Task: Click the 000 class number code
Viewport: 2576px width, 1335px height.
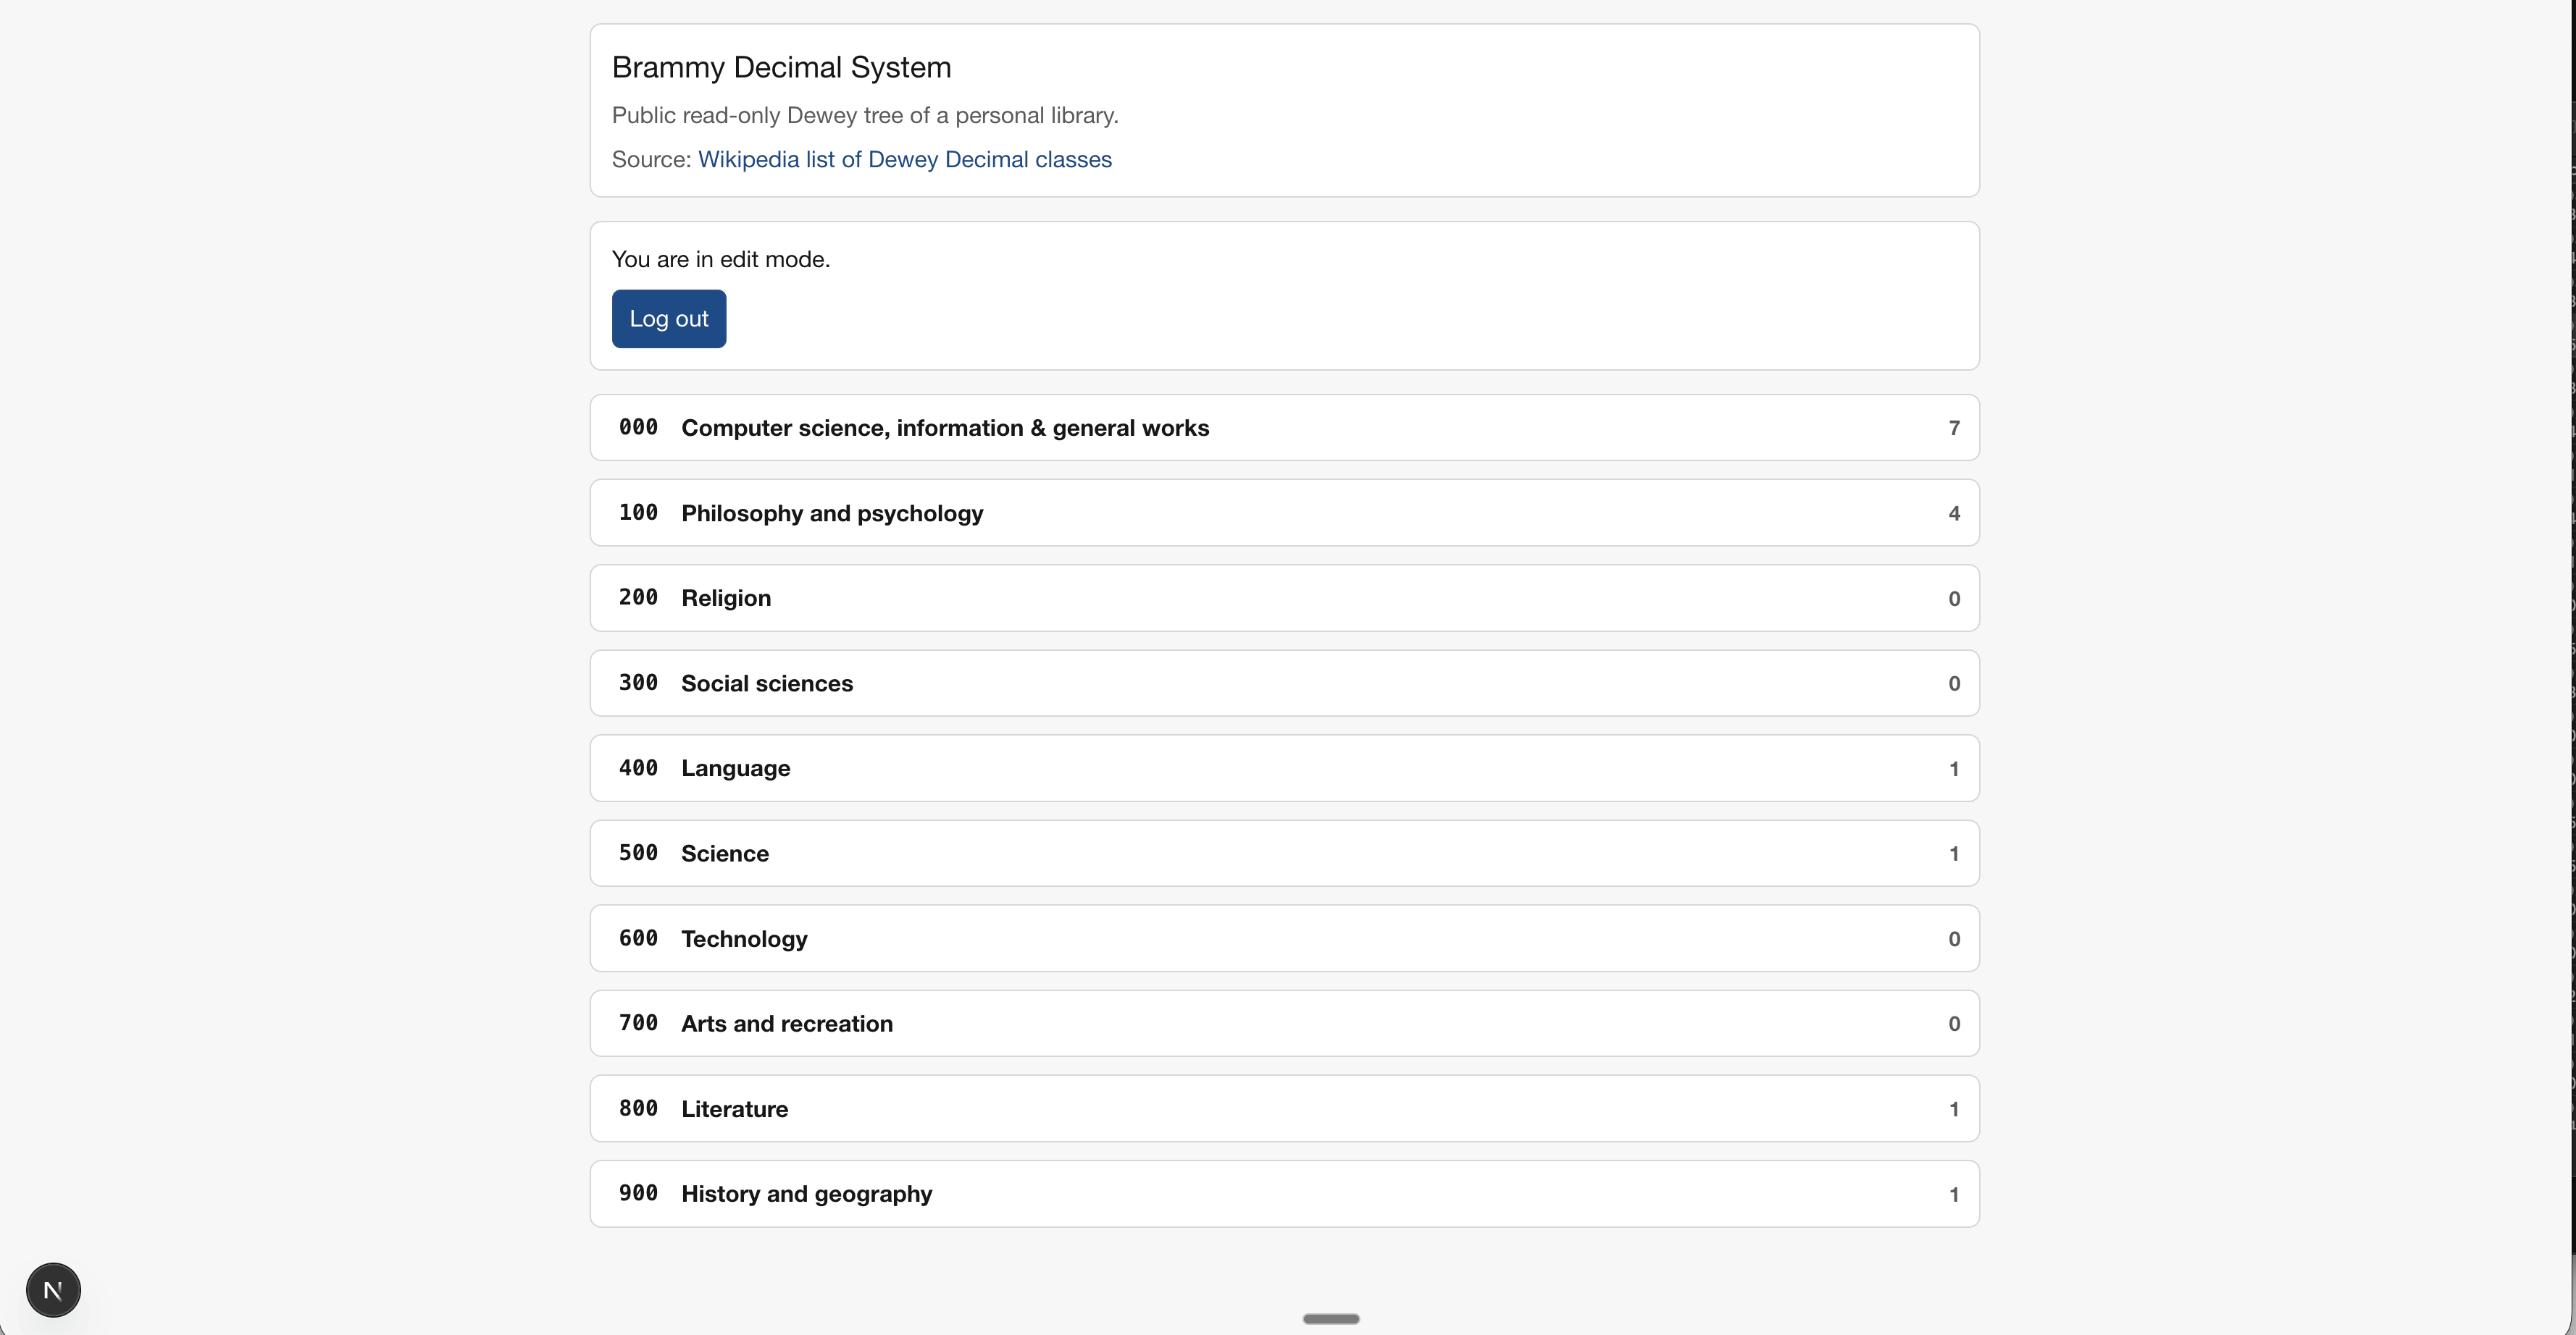Action: (x=638, y=428)
